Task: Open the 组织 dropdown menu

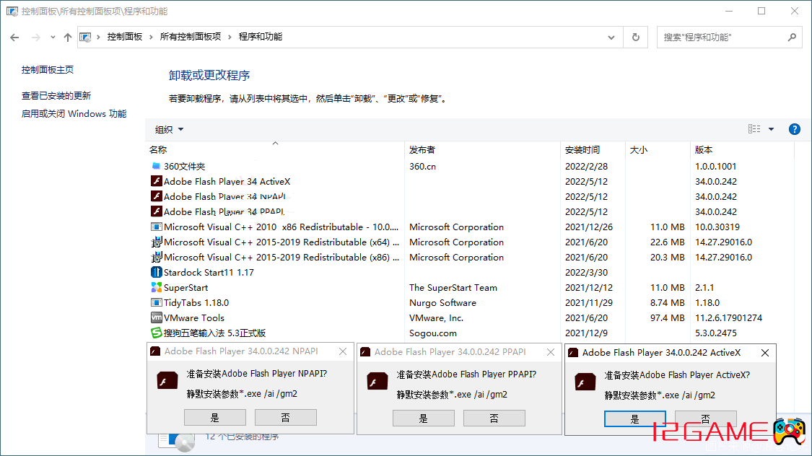Action: pos(170,129)
